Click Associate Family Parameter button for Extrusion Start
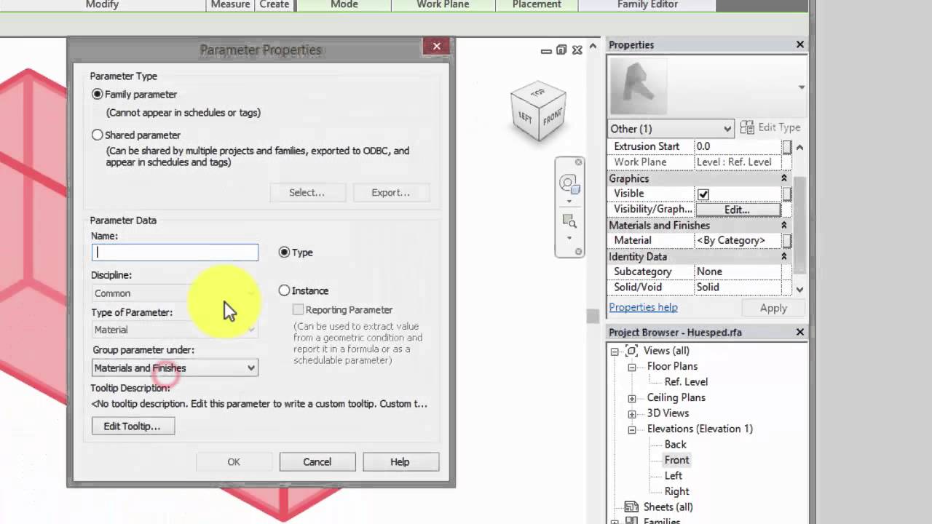The image size is (932, 524). [x=787, y=146]
